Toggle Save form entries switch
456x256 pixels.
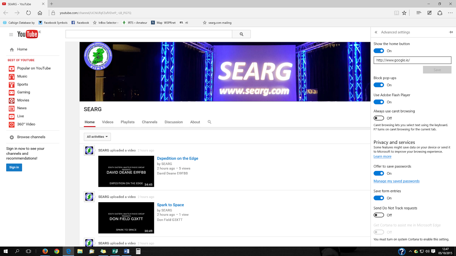tap(379, 198)
